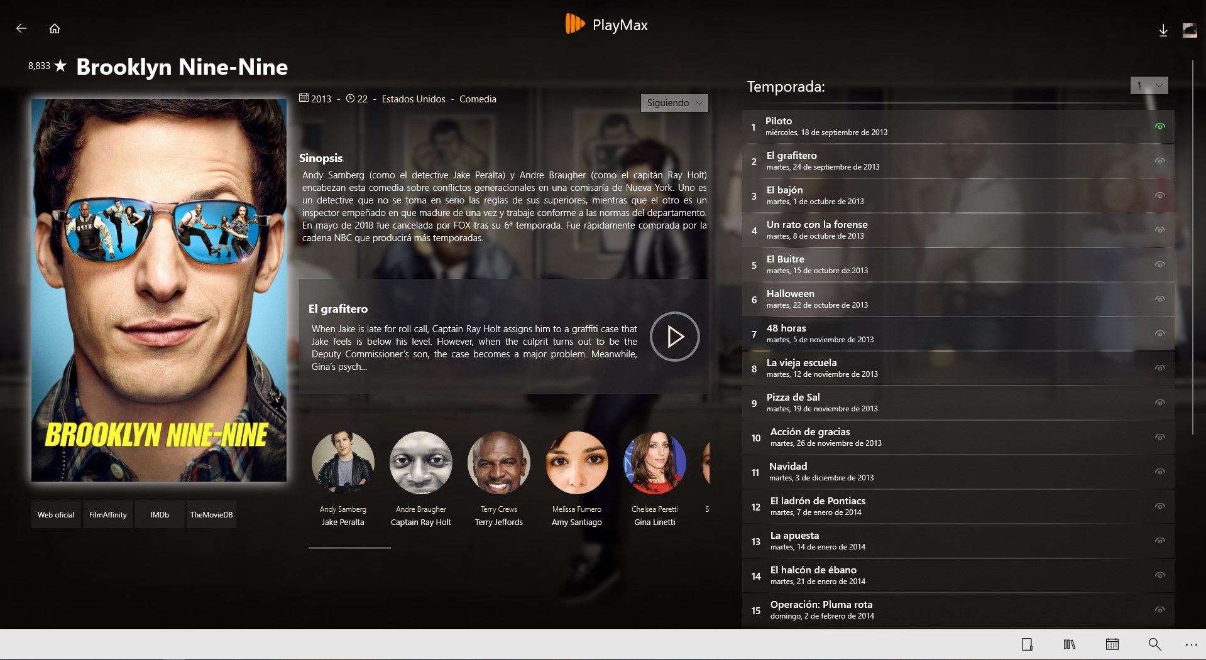
Task: Select episode 15 Operación: Pluma rota
Action: click(x=958, y=610)
